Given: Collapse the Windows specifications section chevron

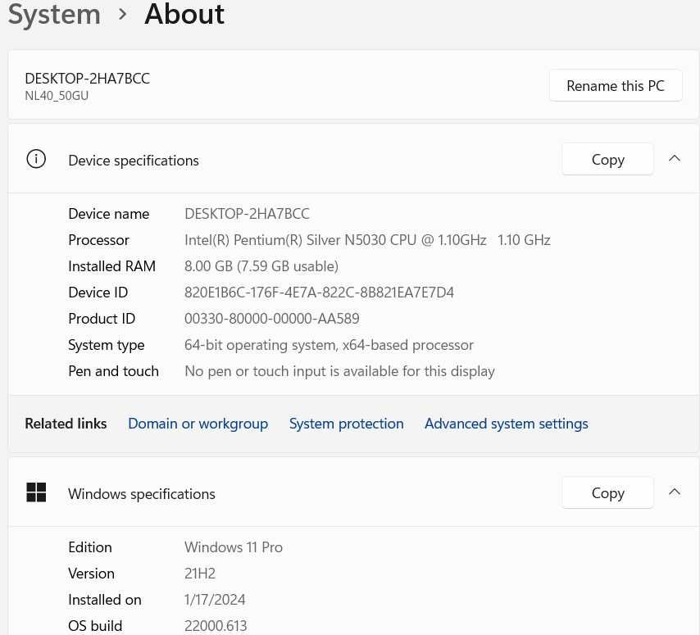Looking at the screenshot, I should pyautogui.click(x=675, y=492).
